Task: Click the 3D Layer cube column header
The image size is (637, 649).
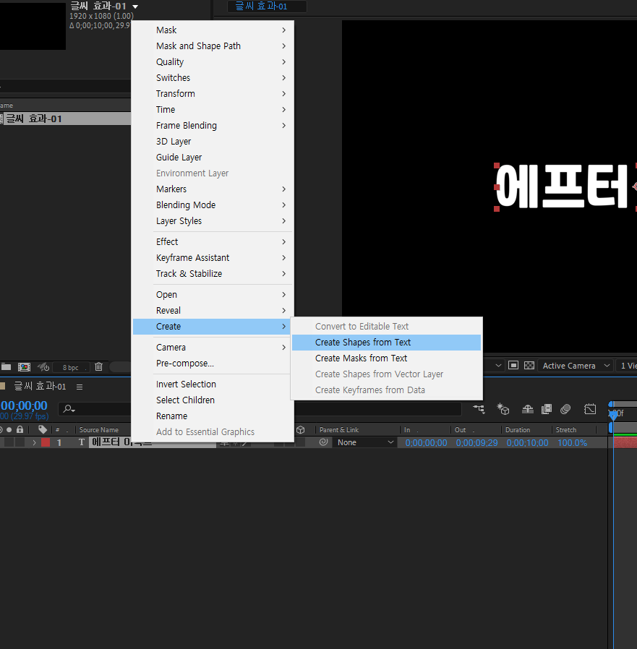Action: (301, 430)
